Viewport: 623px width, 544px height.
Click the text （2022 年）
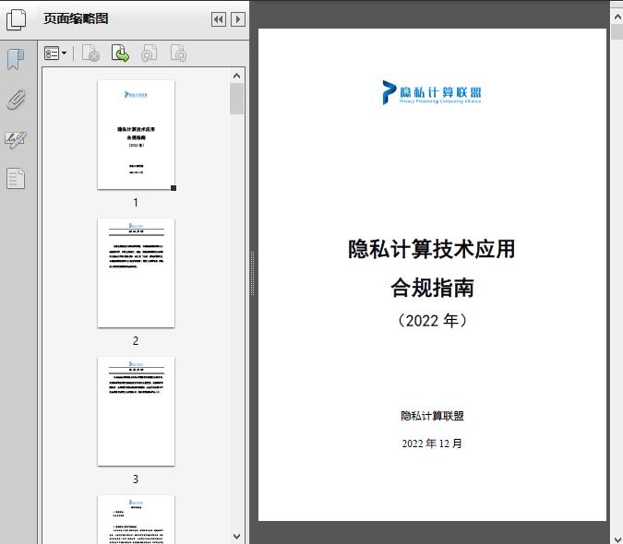pyautogui.click(x=432, y=320)
